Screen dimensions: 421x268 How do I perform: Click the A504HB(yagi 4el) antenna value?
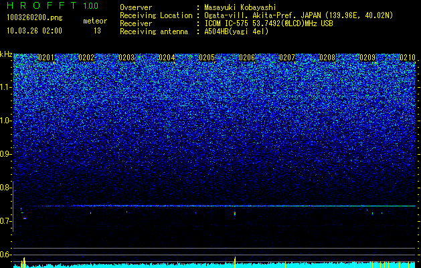236,31
